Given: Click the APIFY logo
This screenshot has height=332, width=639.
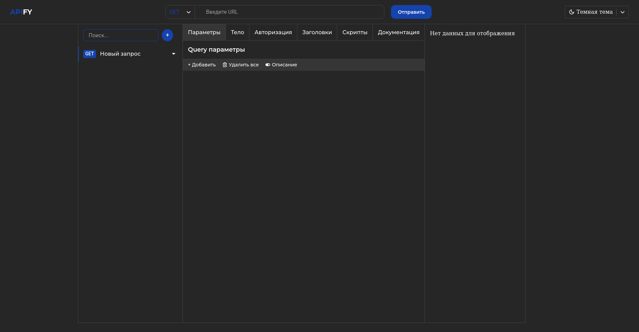Looking at the screenshot, I should [x=21, y=12].
